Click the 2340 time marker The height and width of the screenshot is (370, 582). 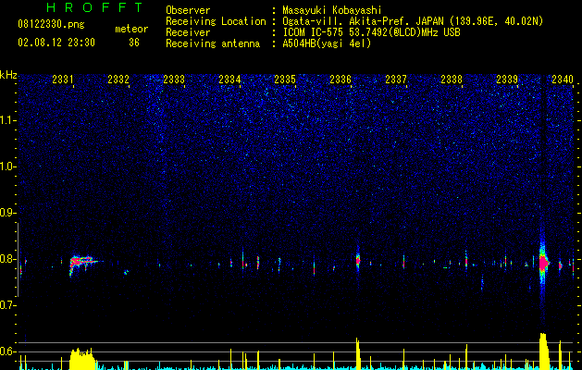click(563, 79)
